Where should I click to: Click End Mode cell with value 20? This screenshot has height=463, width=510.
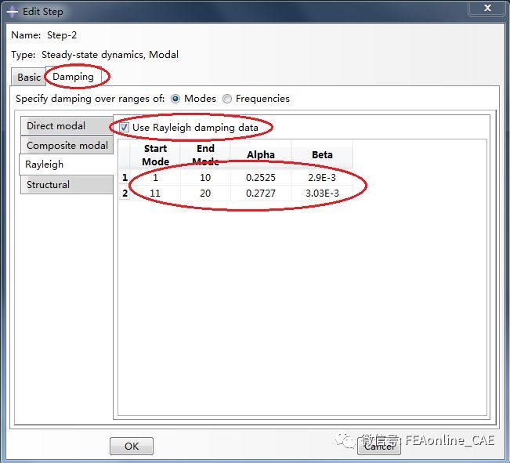click(205, 193)
